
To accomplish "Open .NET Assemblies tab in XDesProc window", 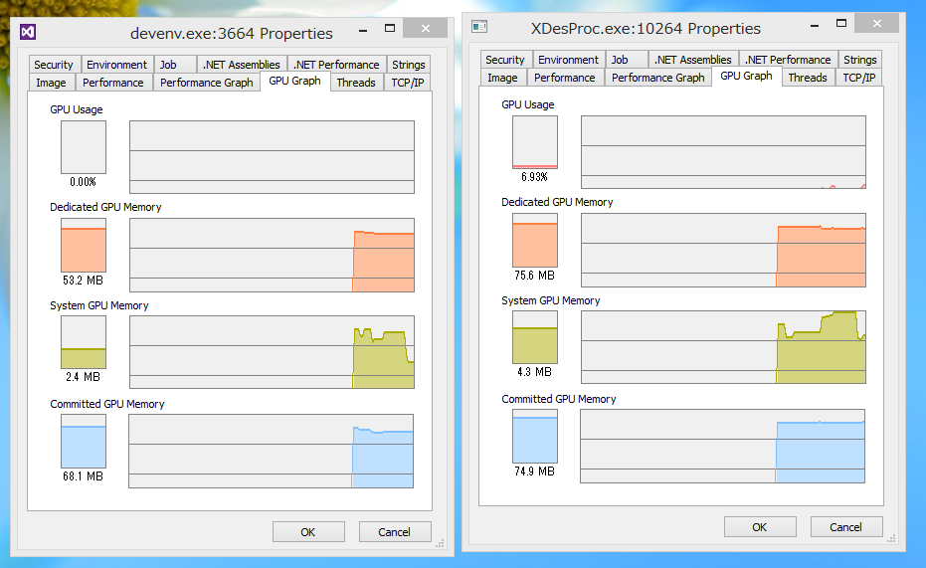I will (x=692, y=60).
